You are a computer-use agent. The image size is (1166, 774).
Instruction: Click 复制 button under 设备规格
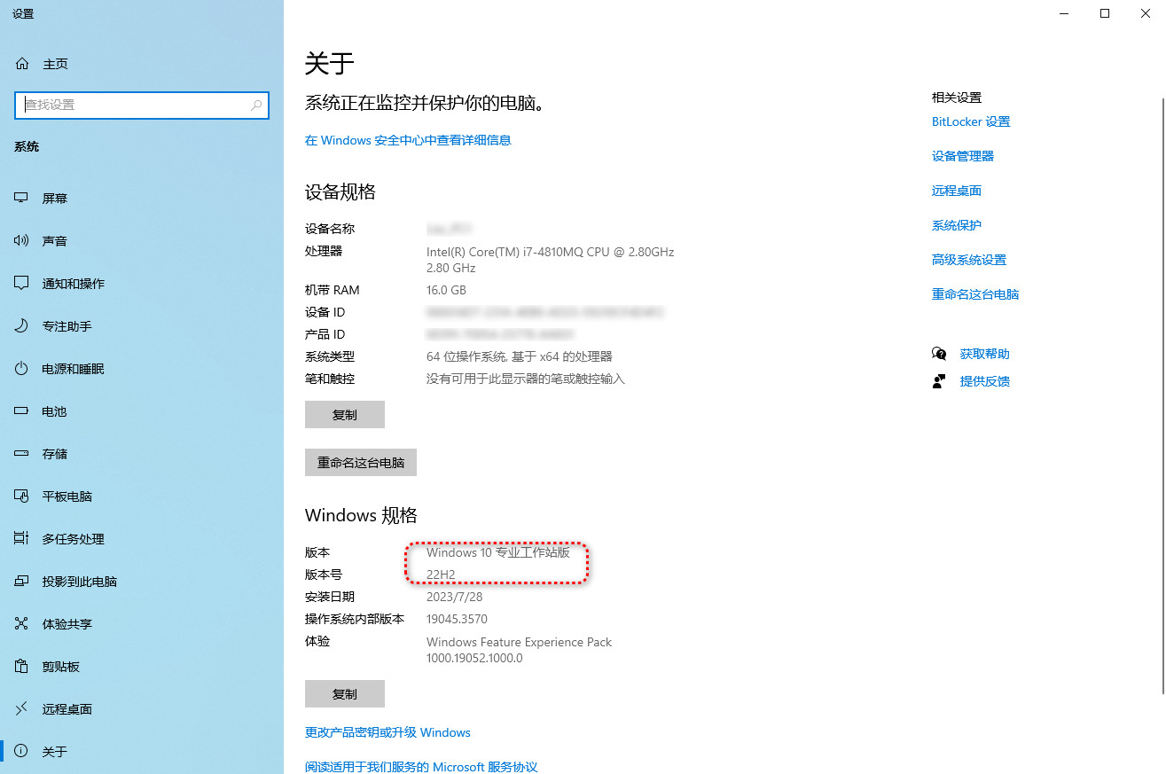(x=344, y=415)
